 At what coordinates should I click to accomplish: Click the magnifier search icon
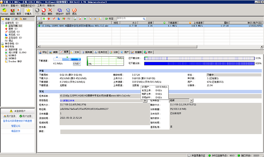coord(144,19)
